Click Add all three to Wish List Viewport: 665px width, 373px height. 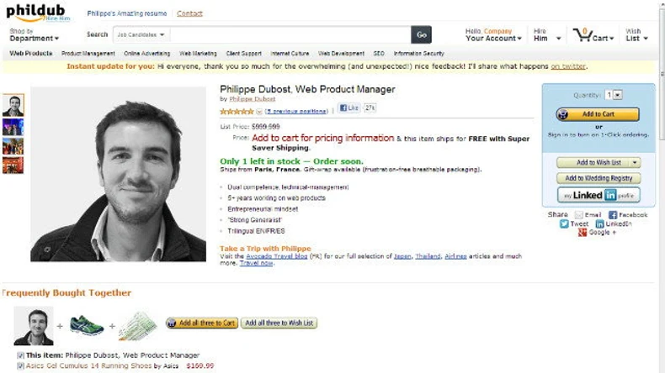click(278, 323)
